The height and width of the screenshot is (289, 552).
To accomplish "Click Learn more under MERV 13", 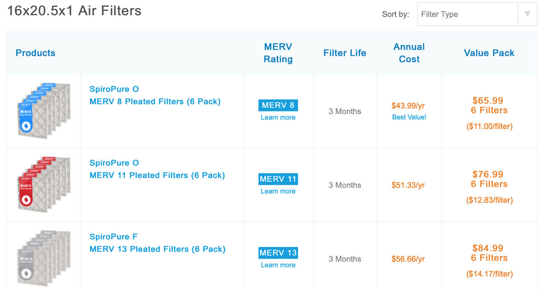I will coord(278,265).
